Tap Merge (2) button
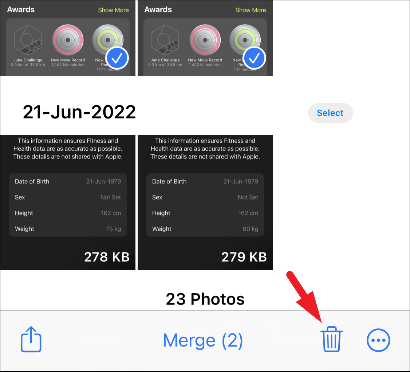 point(203,340)
